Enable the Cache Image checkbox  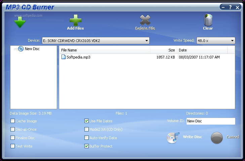(12, 121)
